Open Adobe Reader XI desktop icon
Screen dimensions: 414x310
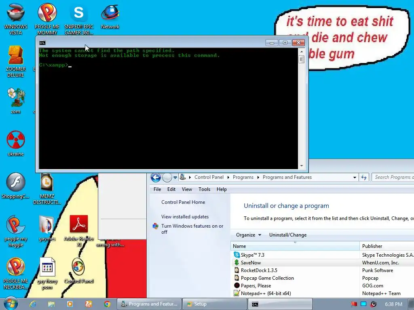79,230
